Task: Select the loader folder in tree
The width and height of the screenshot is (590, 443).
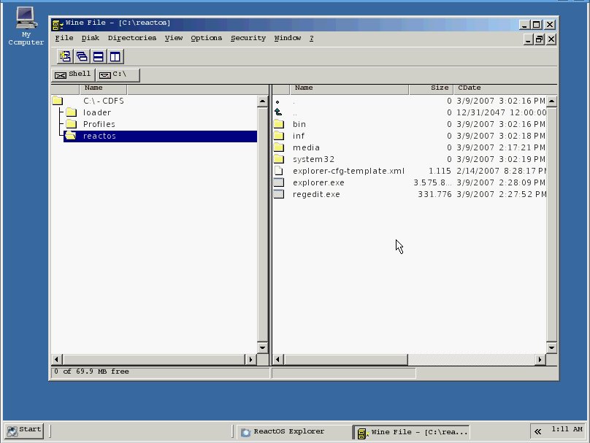Action: (96, 112)
